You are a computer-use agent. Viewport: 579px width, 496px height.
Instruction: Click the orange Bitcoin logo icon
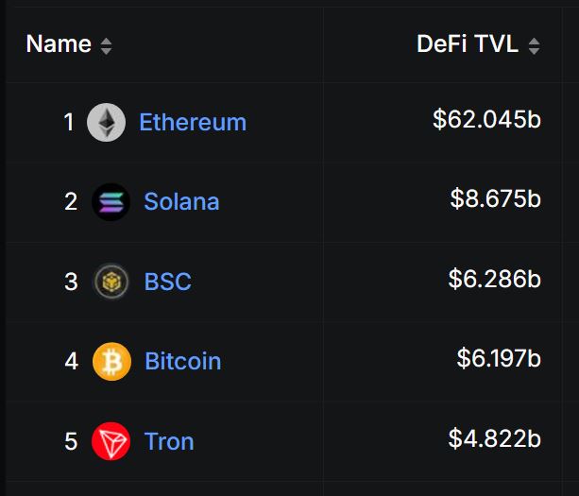pyautogui.click(x=111, y=362)
